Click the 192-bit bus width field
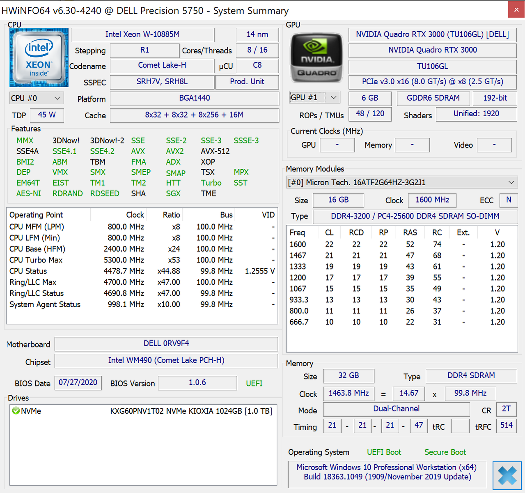 tap(495, 98)
